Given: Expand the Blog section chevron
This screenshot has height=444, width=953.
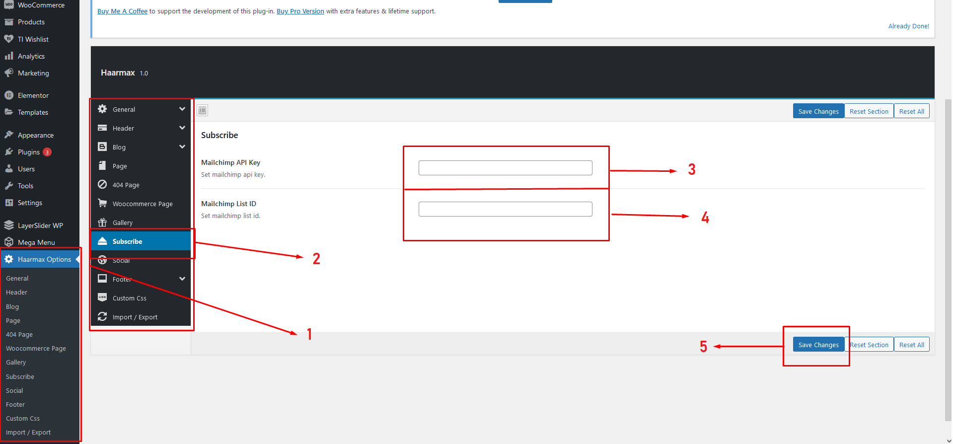Looking at the screenshot, I should click(x=182, y=147).
